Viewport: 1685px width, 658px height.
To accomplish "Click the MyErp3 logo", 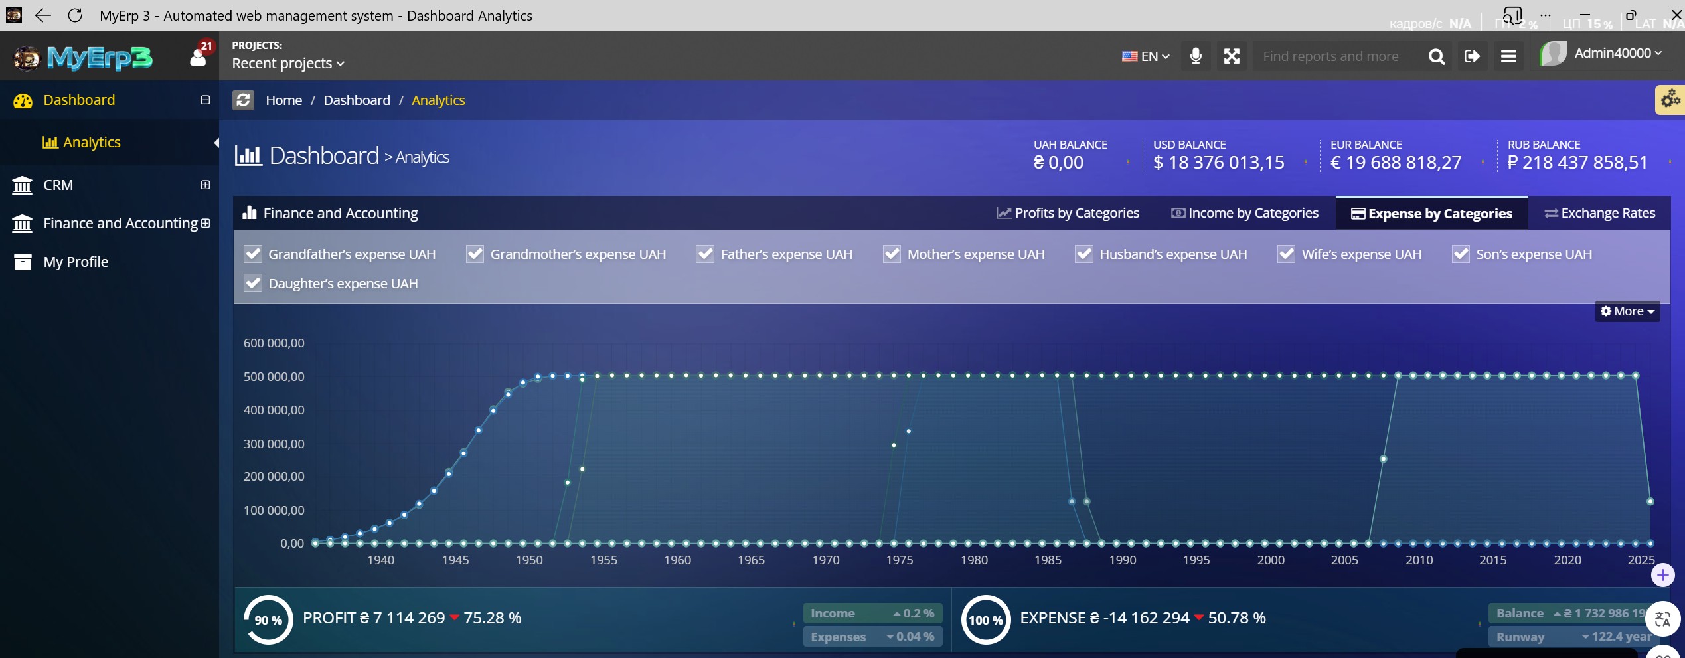I will [84, 58].
